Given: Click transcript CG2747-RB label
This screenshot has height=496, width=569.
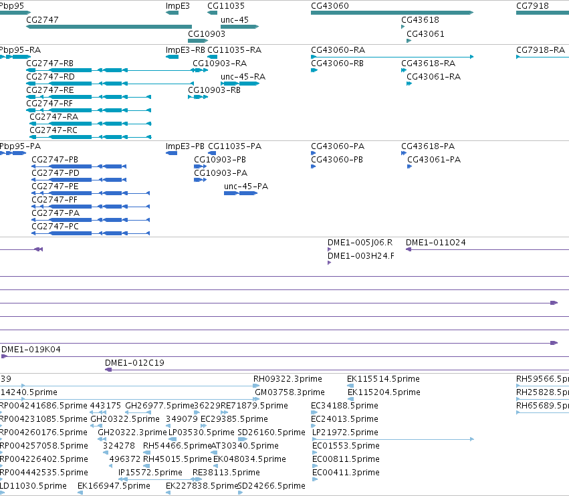Looking at the screenshot, I should click(x=49, y=63).
